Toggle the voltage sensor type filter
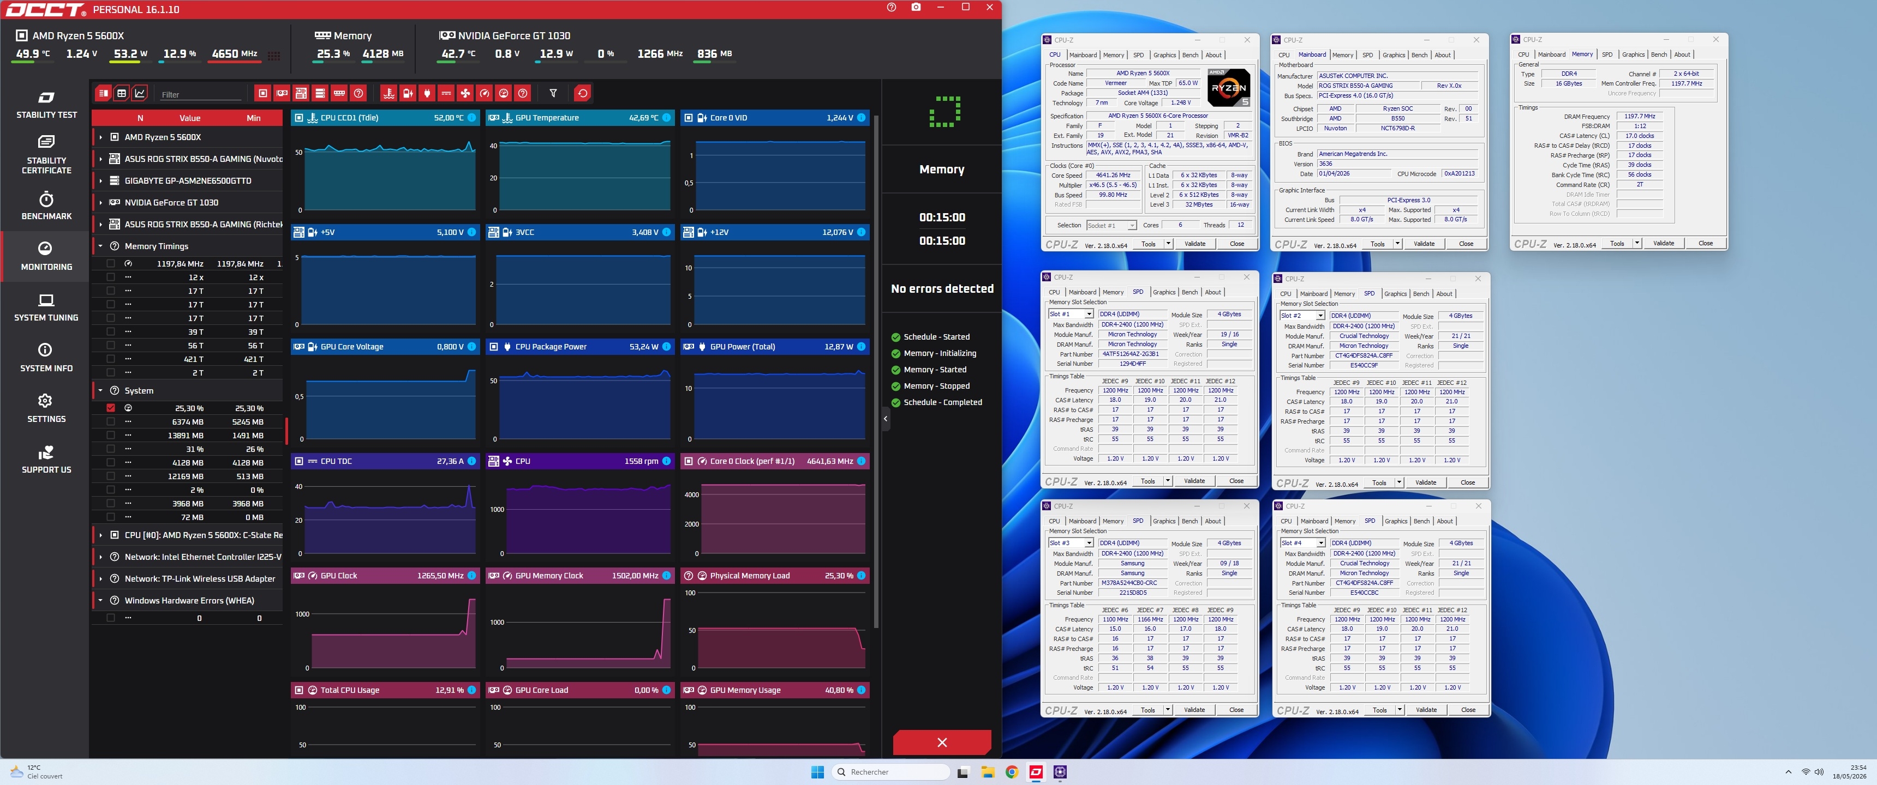 [x=408, y=93]
